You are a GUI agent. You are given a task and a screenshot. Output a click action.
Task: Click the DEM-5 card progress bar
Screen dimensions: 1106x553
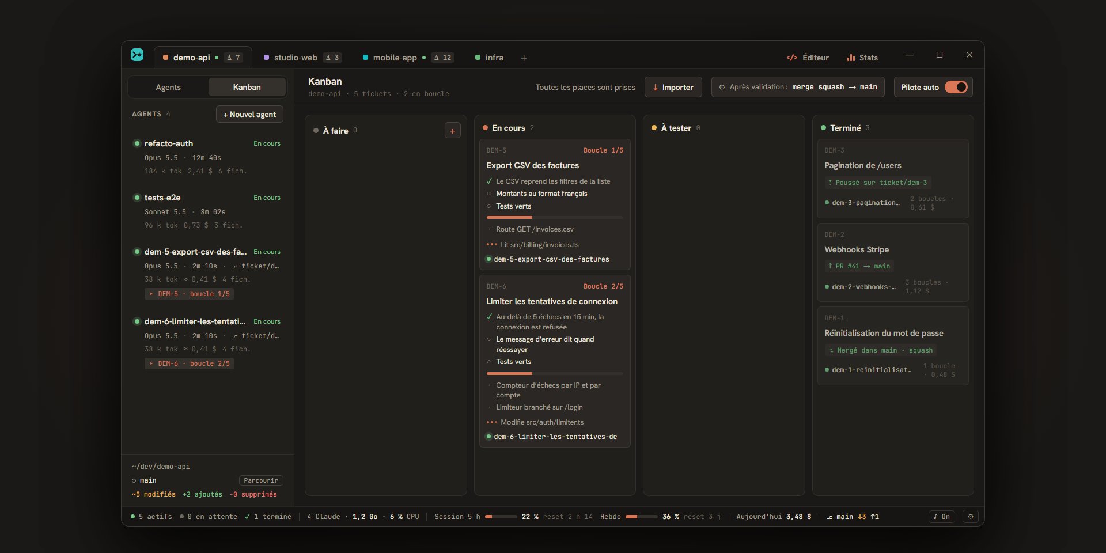555,217
